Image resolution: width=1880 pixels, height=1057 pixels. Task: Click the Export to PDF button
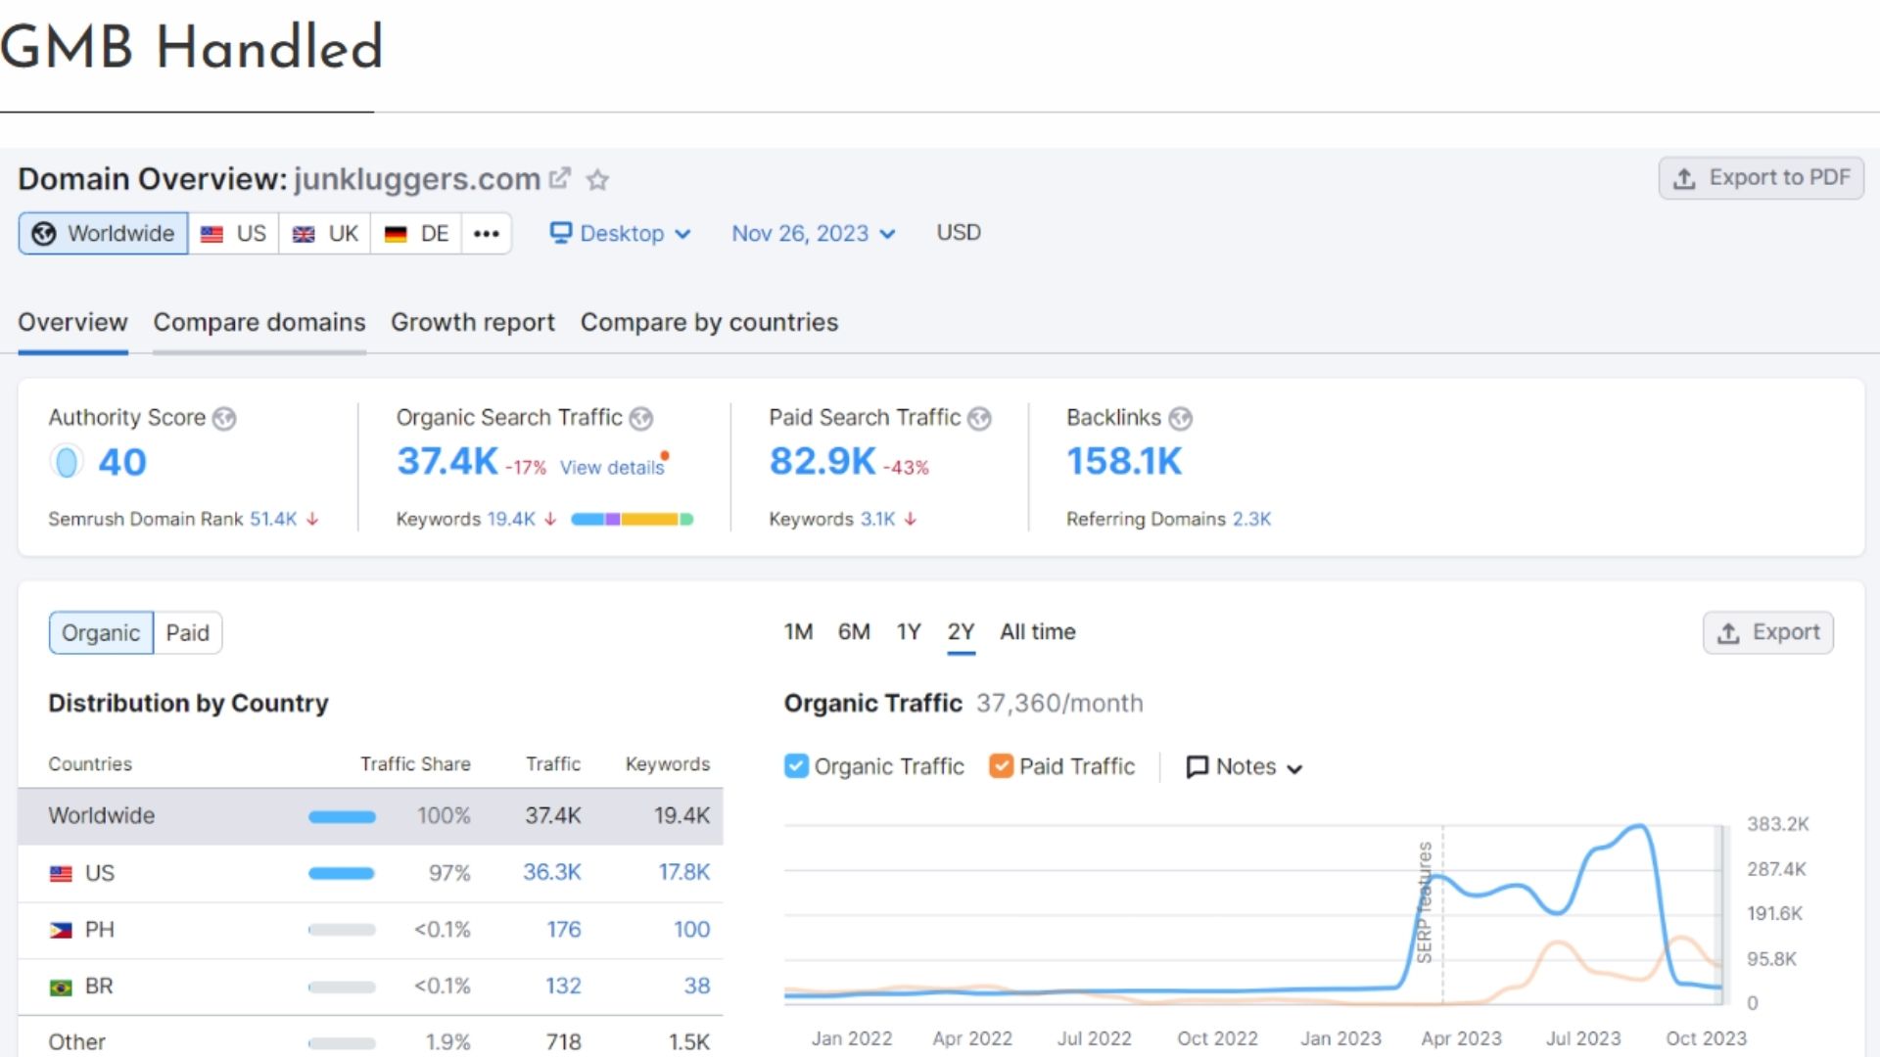pyautogui.click(x=1761, y=178)
